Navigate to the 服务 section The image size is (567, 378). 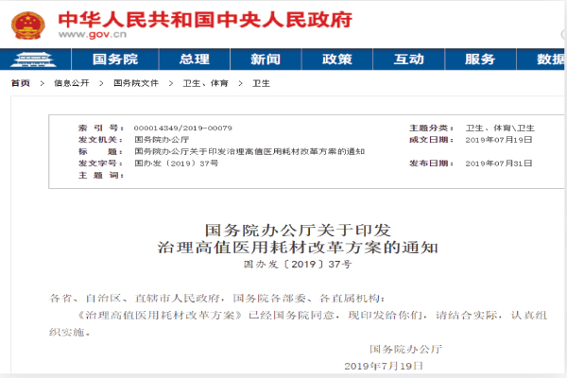(480, 60)
